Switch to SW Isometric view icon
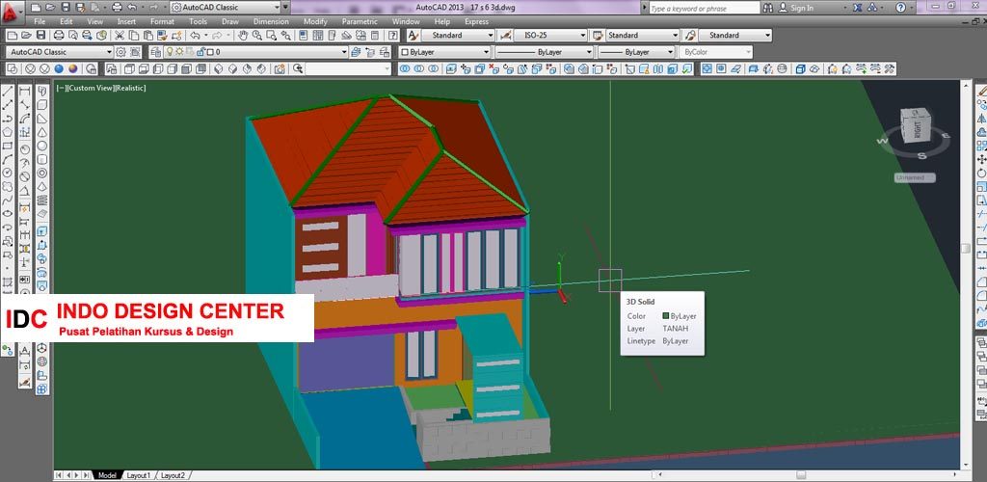987x482 pixels. point(219,69)
